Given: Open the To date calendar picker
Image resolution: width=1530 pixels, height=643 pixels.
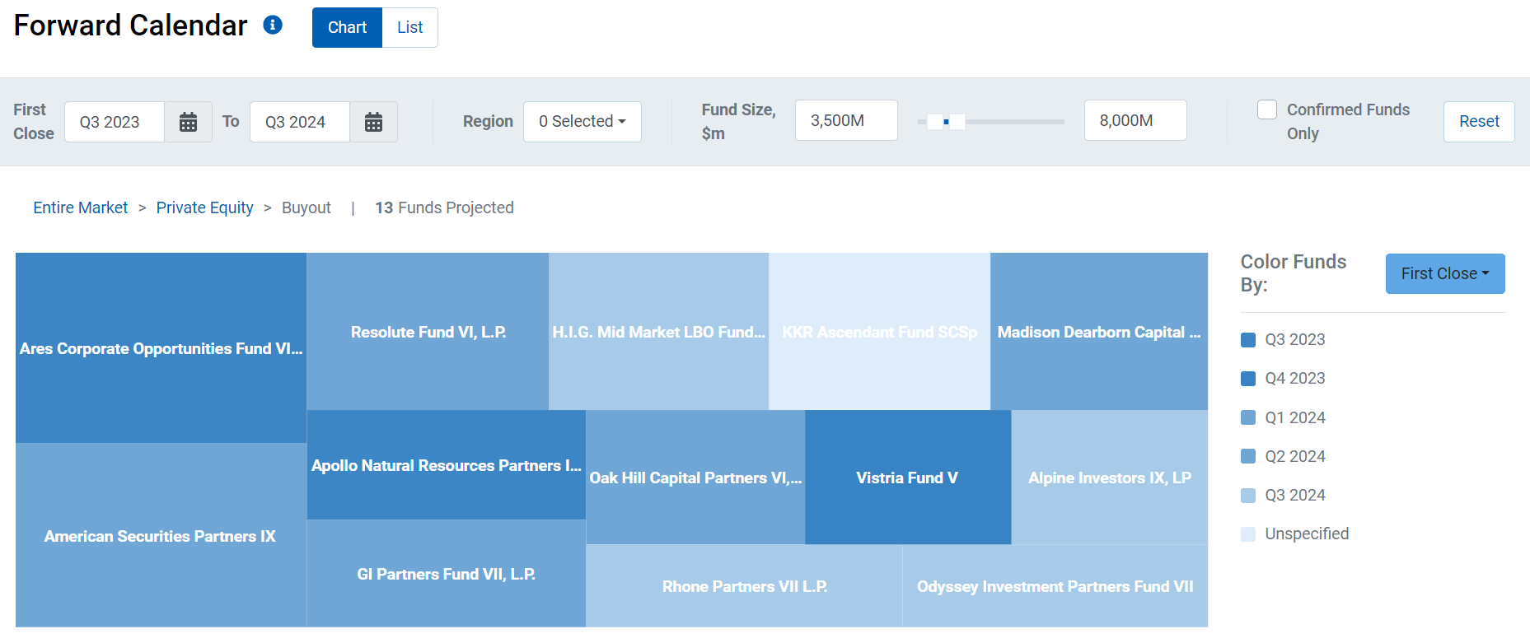Looking at the screenshot, I should (x=373, y=121).
